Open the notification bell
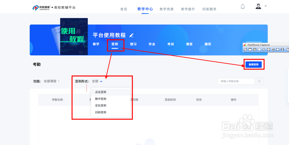The height and width of the screenshot is (145, 289). coord(243,7)
